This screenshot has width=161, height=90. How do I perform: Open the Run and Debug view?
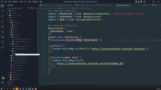[x=3, y=21]
